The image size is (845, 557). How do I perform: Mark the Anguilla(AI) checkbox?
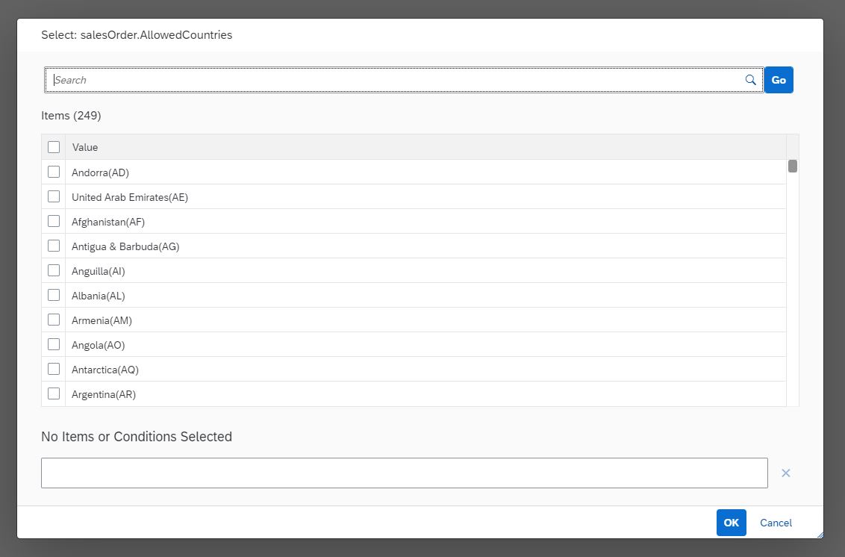point(54,271)
